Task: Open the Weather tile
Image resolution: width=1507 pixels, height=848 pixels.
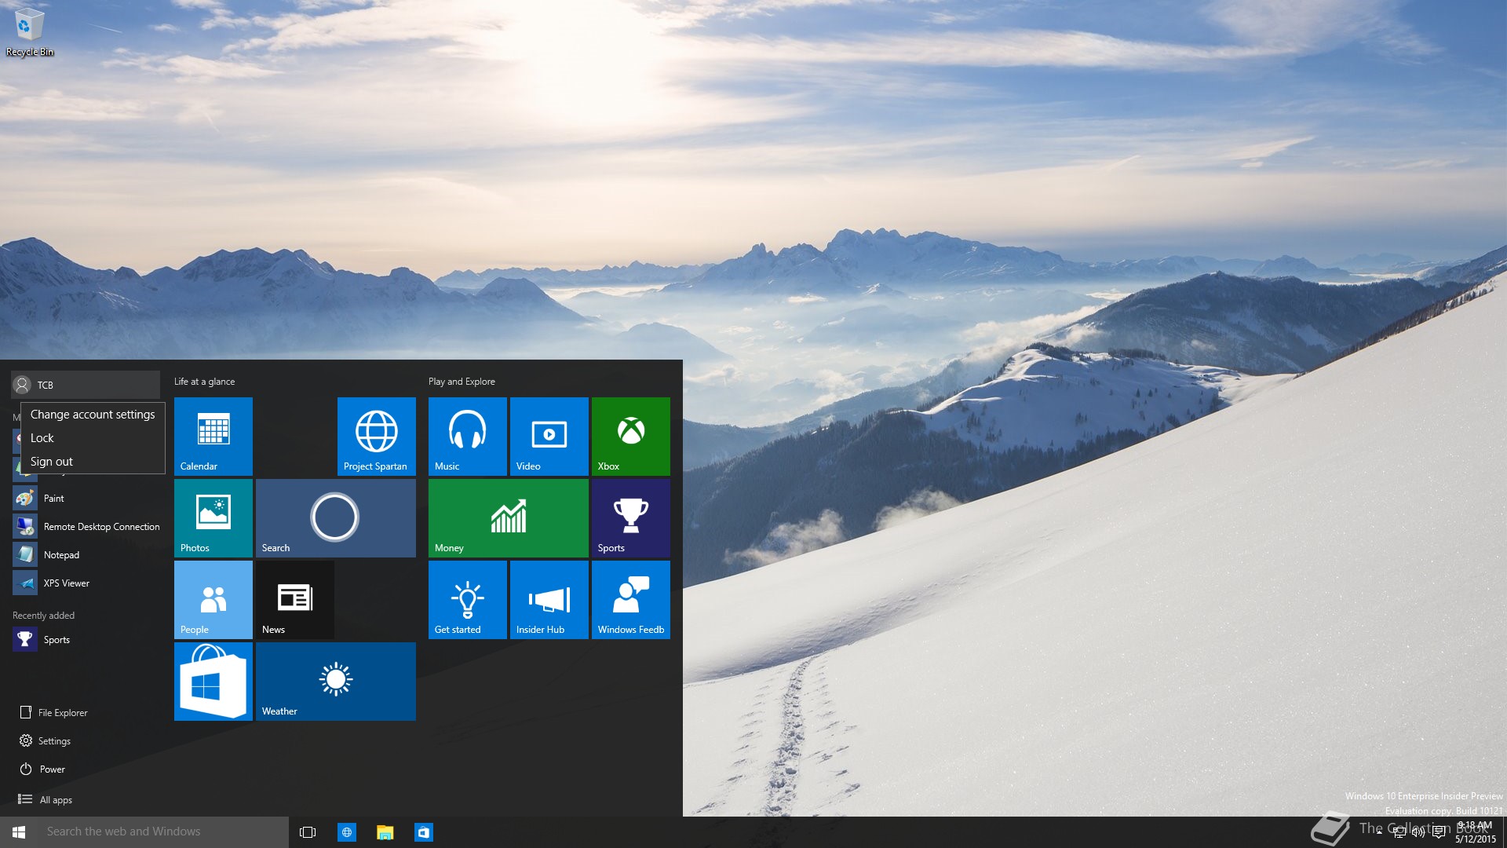Action: pos(336,681)
